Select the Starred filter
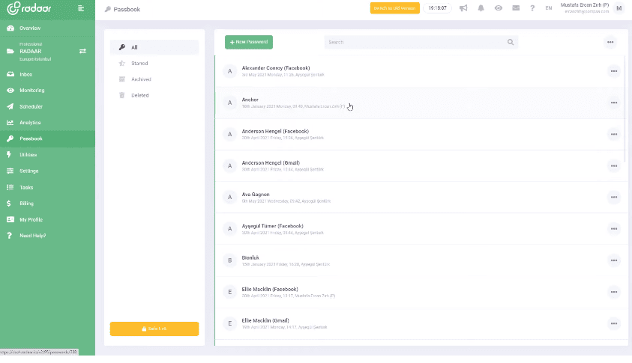 [x=139, y=64]
